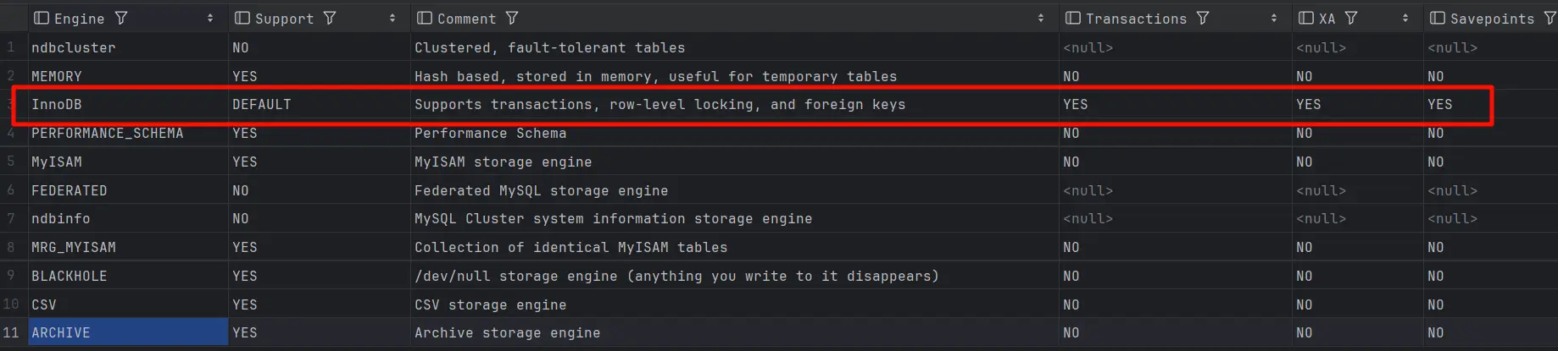Select the ARCHIVE engine cell
The image size is (1558, 351).
128,332
